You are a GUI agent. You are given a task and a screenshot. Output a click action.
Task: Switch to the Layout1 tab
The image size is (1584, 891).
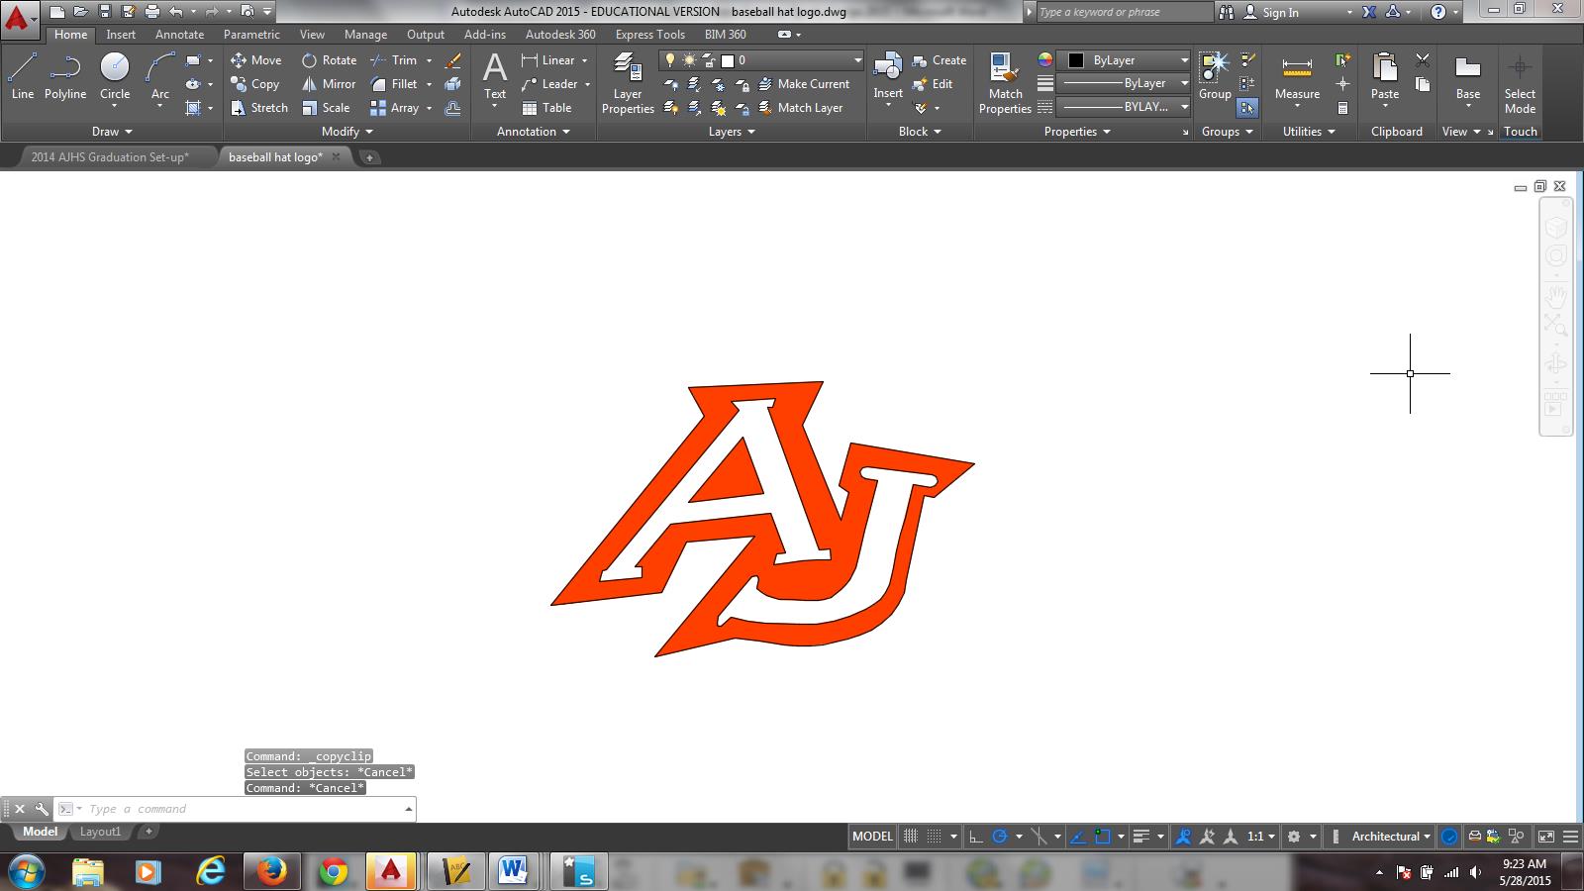click(100, 833)
